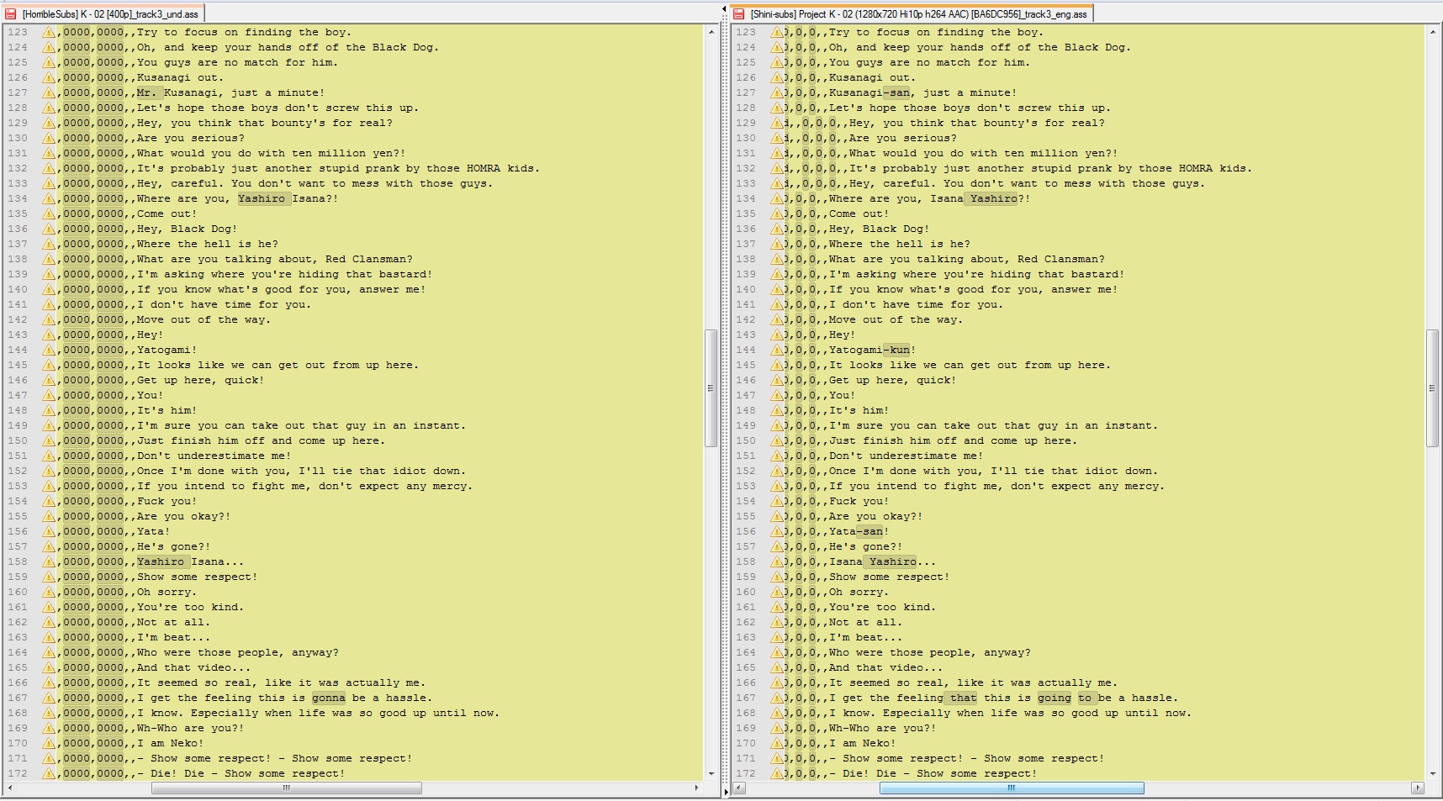Viewport: 1443px width, 801px height.
Task: Click the warning icon on line 150 in left pane
Action: point(50,441)
